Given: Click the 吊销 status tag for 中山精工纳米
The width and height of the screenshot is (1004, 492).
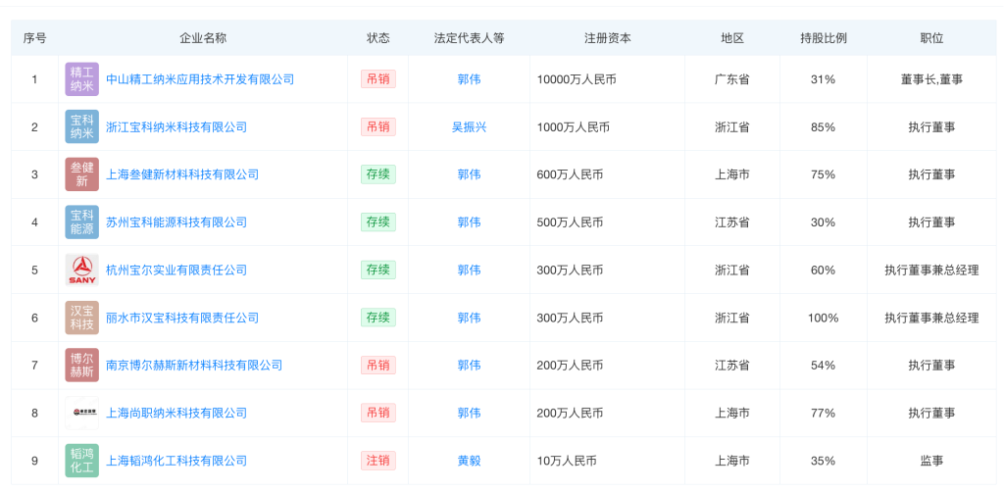Looking at the screenshot, I should pyautogui.click(x=377, y=79).
